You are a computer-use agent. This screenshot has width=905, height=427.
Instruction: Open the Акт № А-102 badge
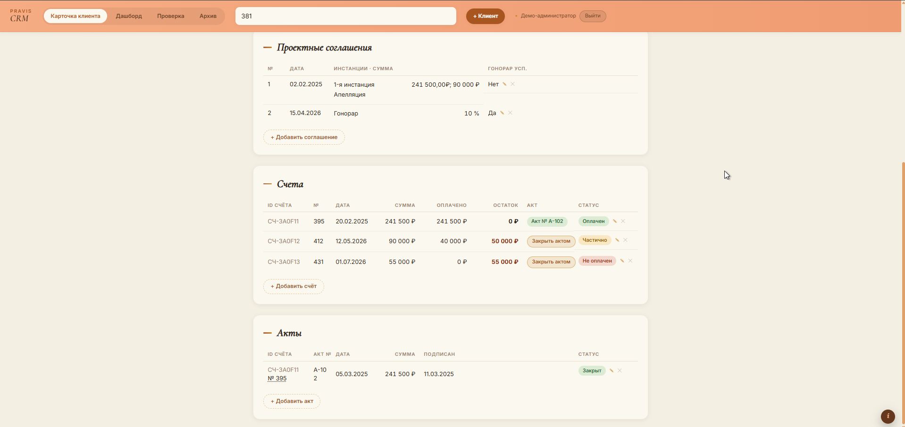point(547,222)
